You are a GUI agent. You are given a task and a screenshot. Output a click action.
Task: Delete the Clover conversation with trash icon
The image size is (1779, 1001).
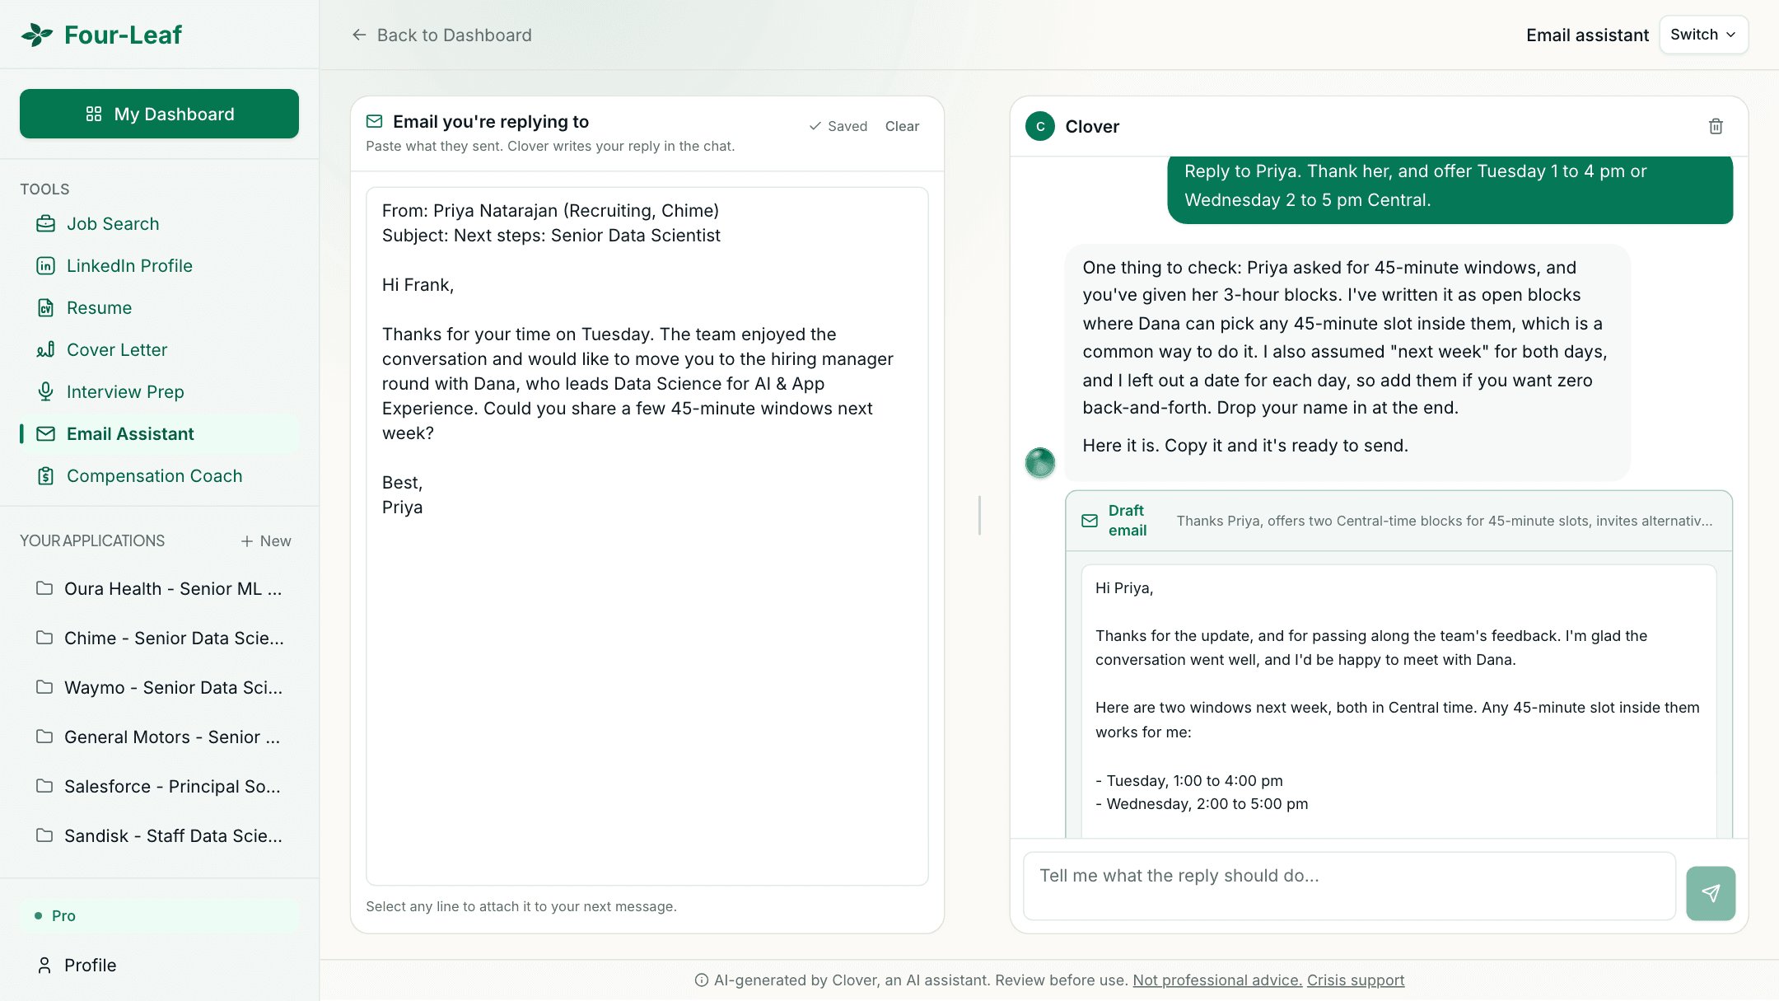1716,126
